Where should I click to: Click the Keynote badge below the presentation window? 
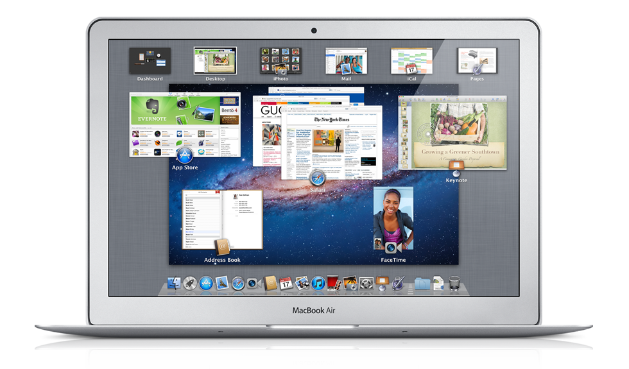[456, 168]
